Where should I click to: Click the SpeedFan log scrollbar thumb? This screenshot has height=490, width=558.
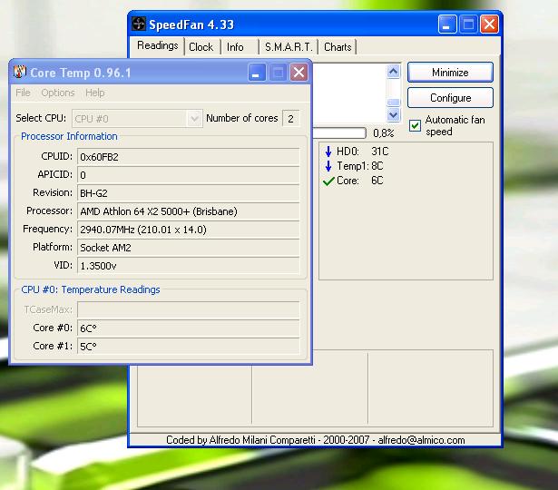393,103
